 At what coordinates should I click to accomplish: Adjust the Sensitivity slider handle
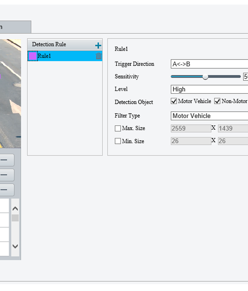point(205,76)
